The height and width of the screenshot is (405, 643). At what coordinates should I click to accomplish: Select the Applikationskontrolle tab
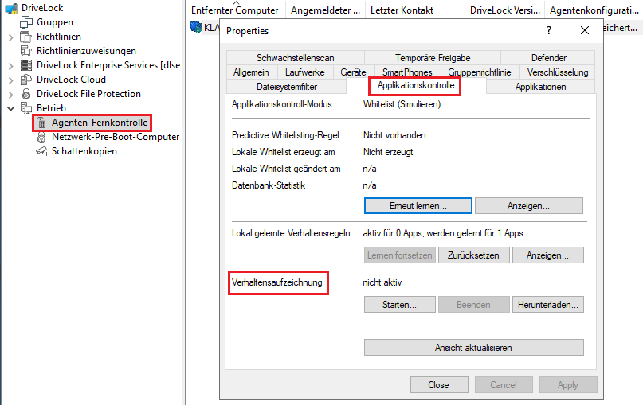(x=416, y=85)
